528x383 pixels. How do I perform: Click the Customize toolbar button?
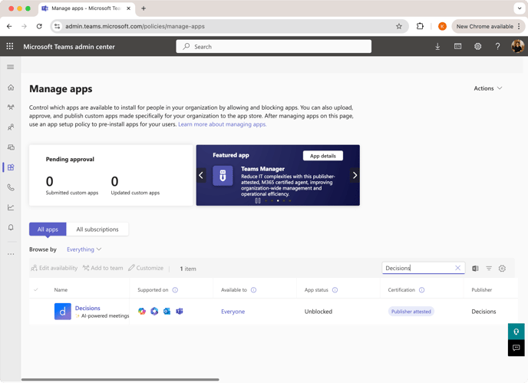(146, 268)
